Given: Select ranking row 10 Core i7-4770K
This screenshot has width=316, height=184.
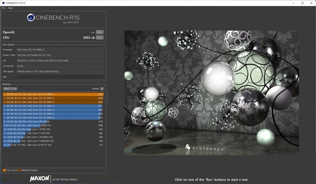Looking at the screenshot, I should coord(53,129).
